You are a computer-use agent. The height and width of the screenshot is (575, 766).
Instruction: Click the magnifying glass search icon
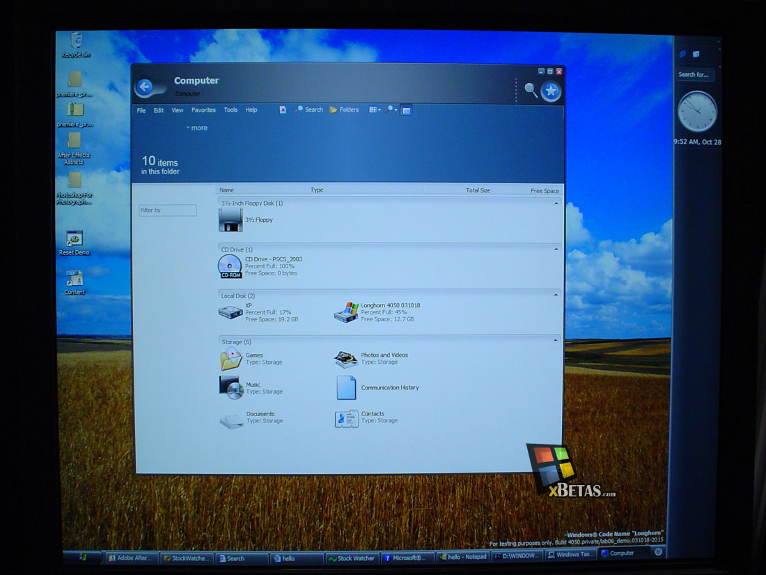(531, 90)
